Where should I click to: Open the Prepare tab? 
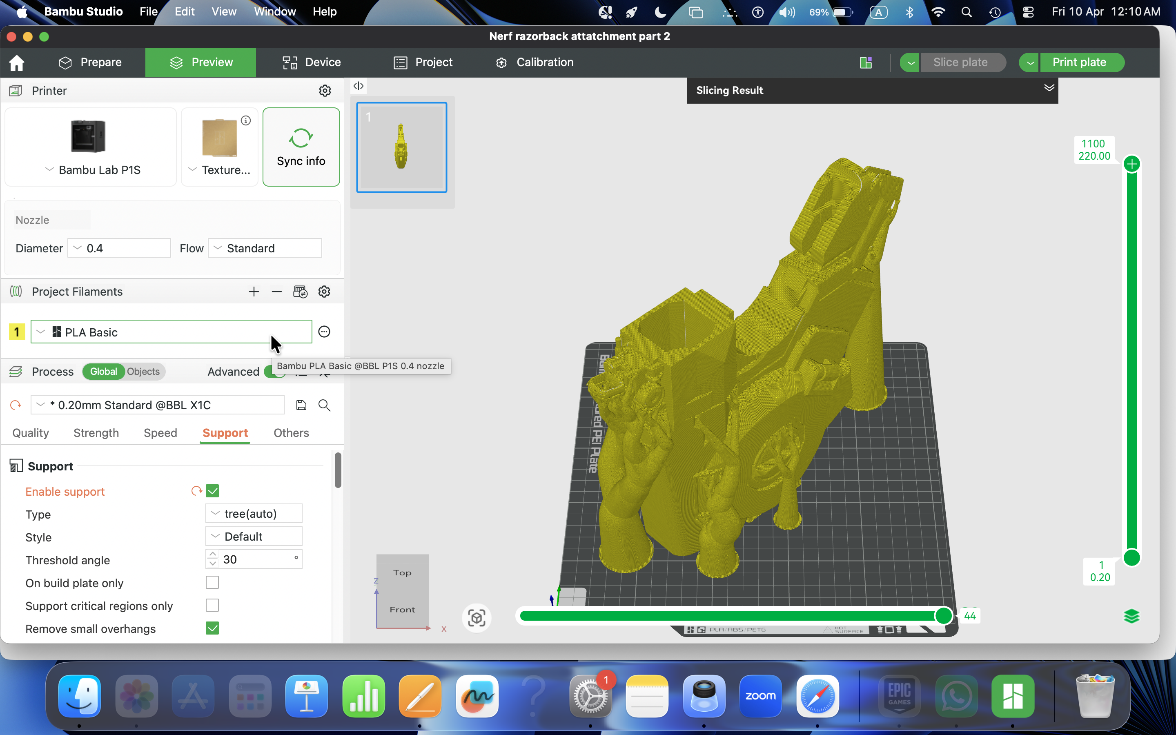pos(90,62)
